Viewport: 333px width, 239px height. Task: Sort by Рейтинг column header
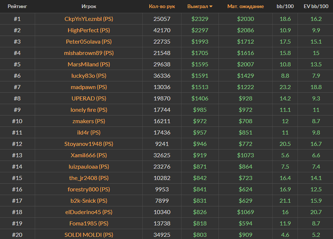(x=17, y=6)
